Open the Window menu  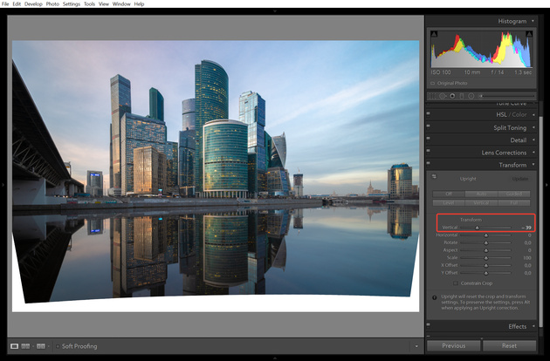pos(121,3)
